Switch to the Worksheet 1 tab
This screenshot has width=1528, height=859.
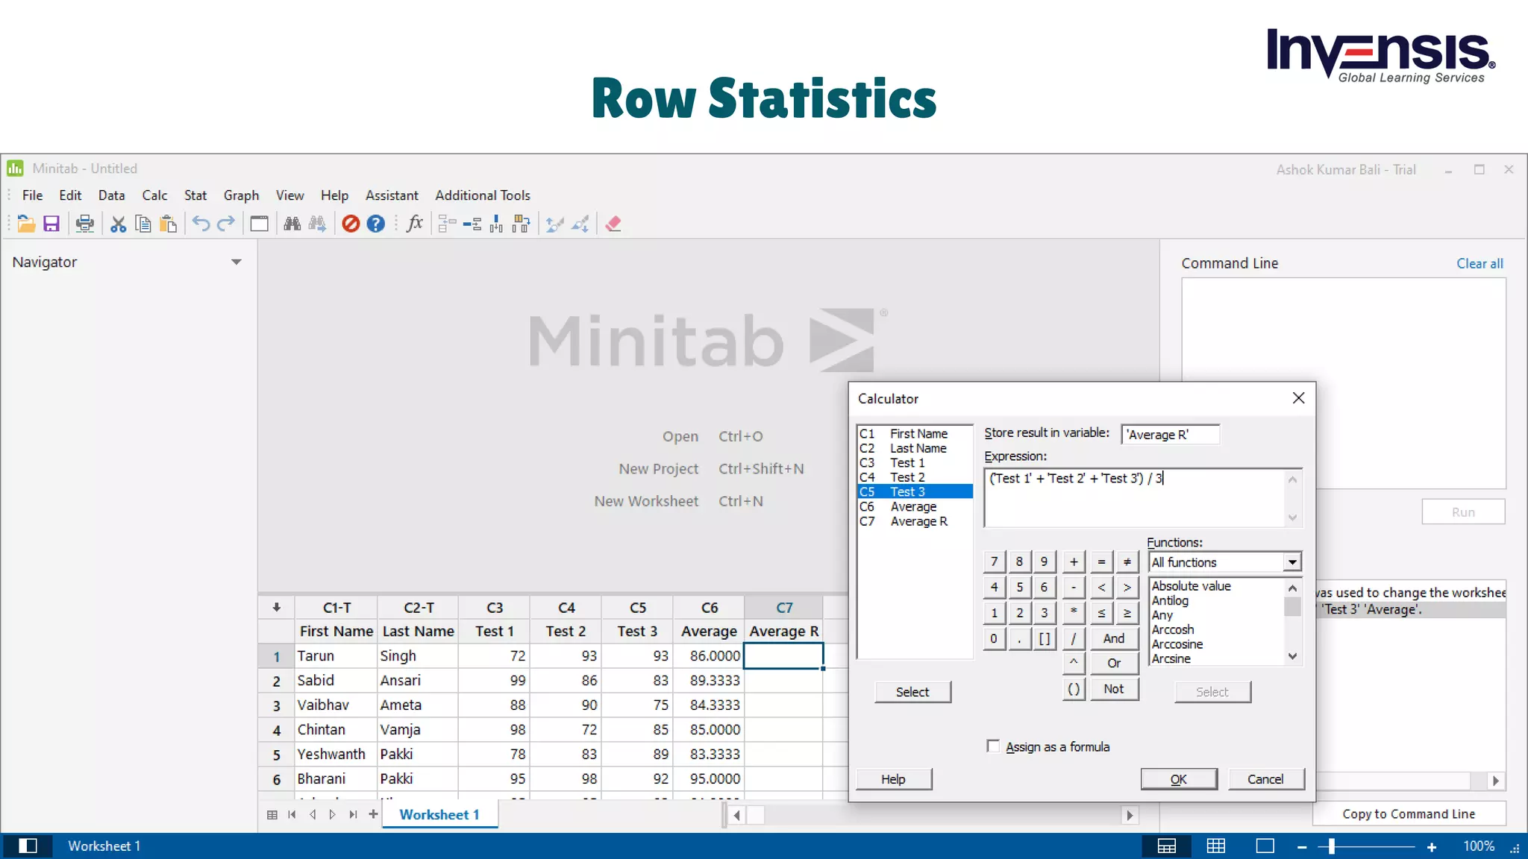tap(439, 814)
